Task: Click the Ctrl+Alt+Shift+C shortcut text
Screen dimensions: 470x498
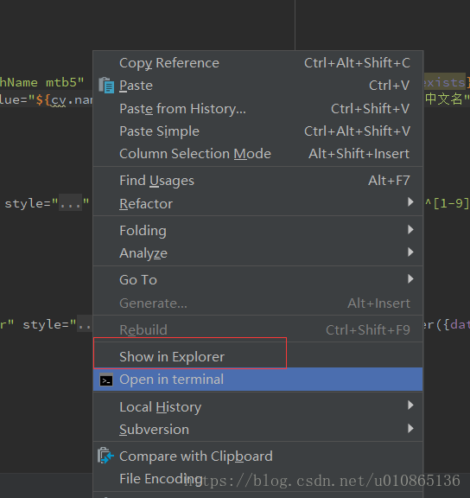Action: (357, 63)
